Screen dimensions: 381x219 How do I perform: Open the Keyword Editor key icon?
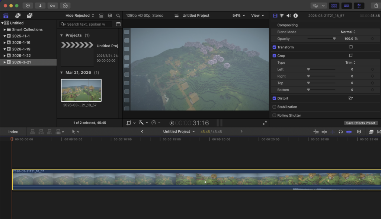[52, 6]
